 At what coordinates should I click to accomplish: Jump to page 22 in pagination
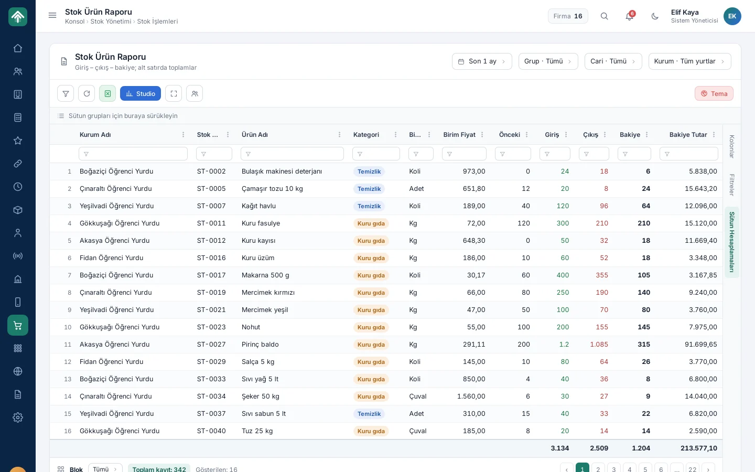tap(693, 469)
